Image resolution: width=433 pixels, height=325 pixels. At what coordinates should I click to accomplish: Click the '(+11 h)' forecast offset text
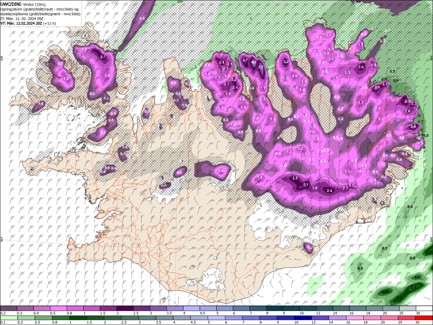pyautogui.click(x=49, y=23)
